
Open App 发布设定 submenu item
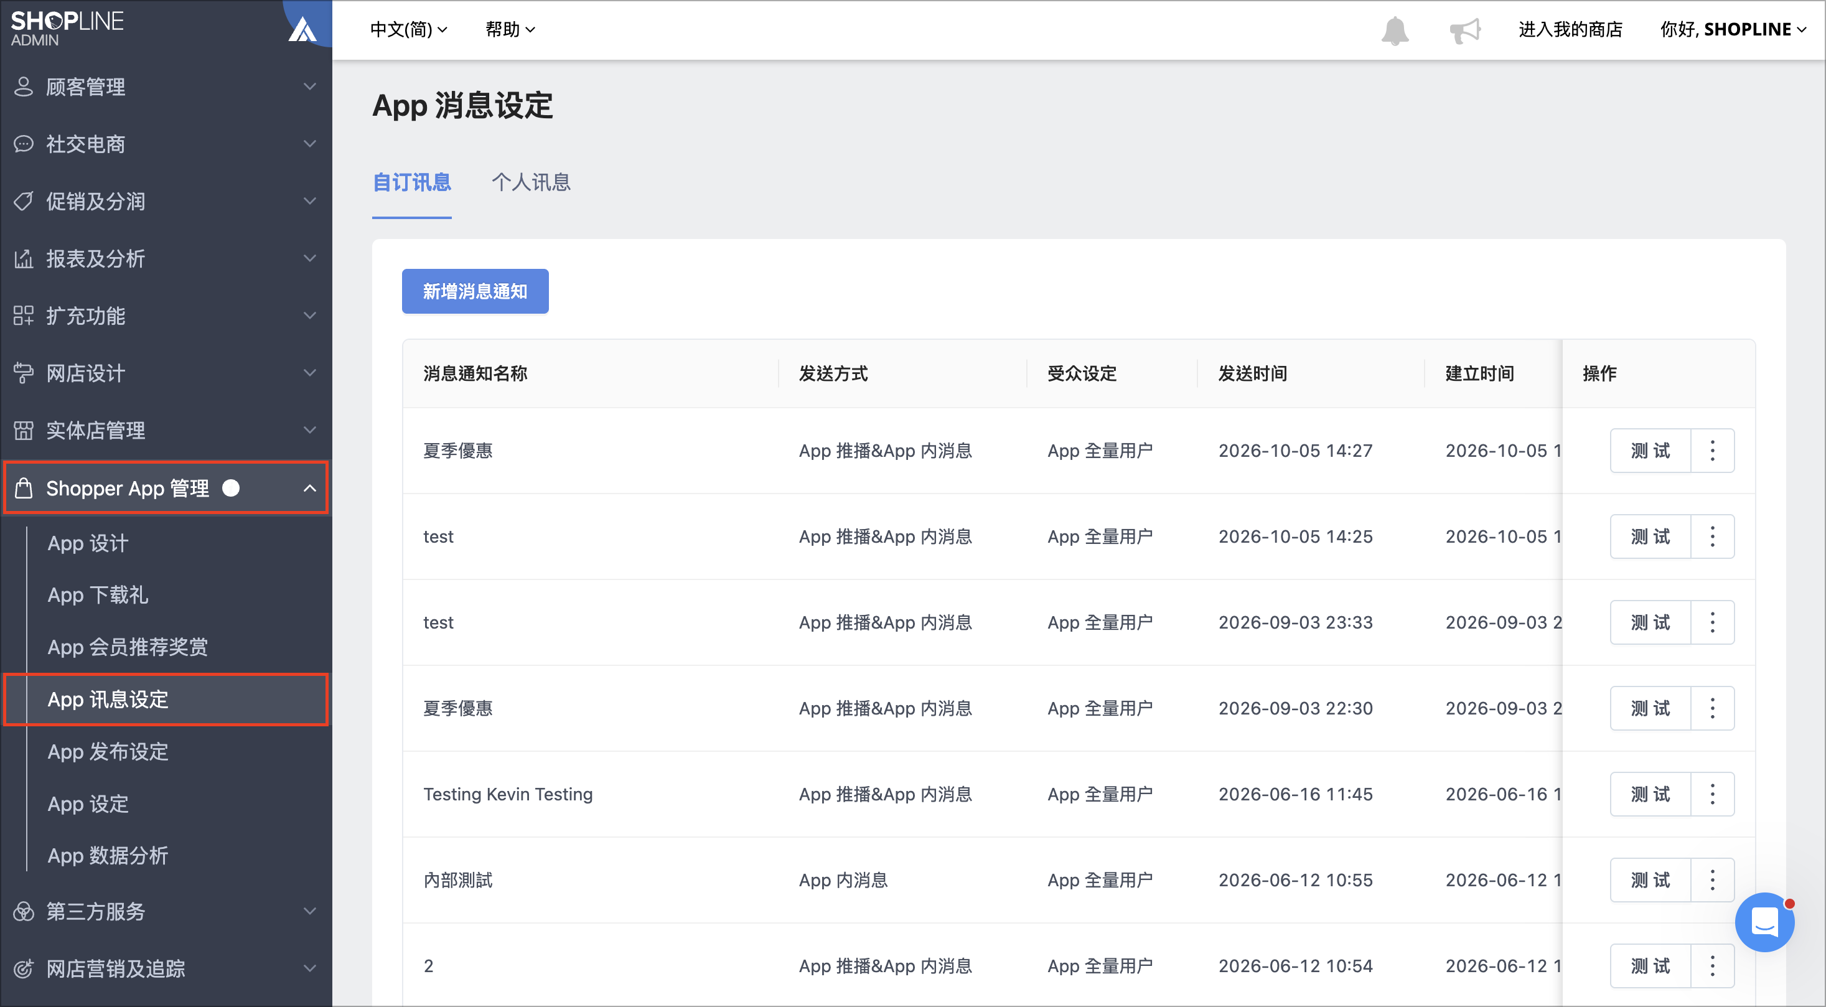[x=108, y=751]
